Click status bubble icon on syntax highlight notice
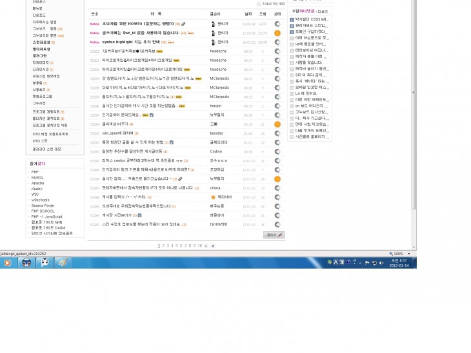Screen dimensions: 471x353 tap(277, 43)
